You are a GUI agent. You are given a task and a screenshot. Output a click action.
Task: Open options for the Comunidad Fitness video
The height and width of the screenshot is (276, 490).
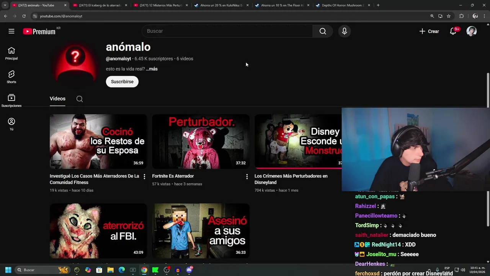pyautogui.click(x=144, y=176)
